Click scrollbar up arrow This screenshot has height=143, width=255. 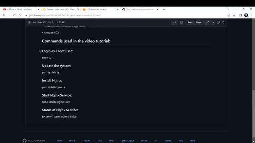tap(253, 20)
